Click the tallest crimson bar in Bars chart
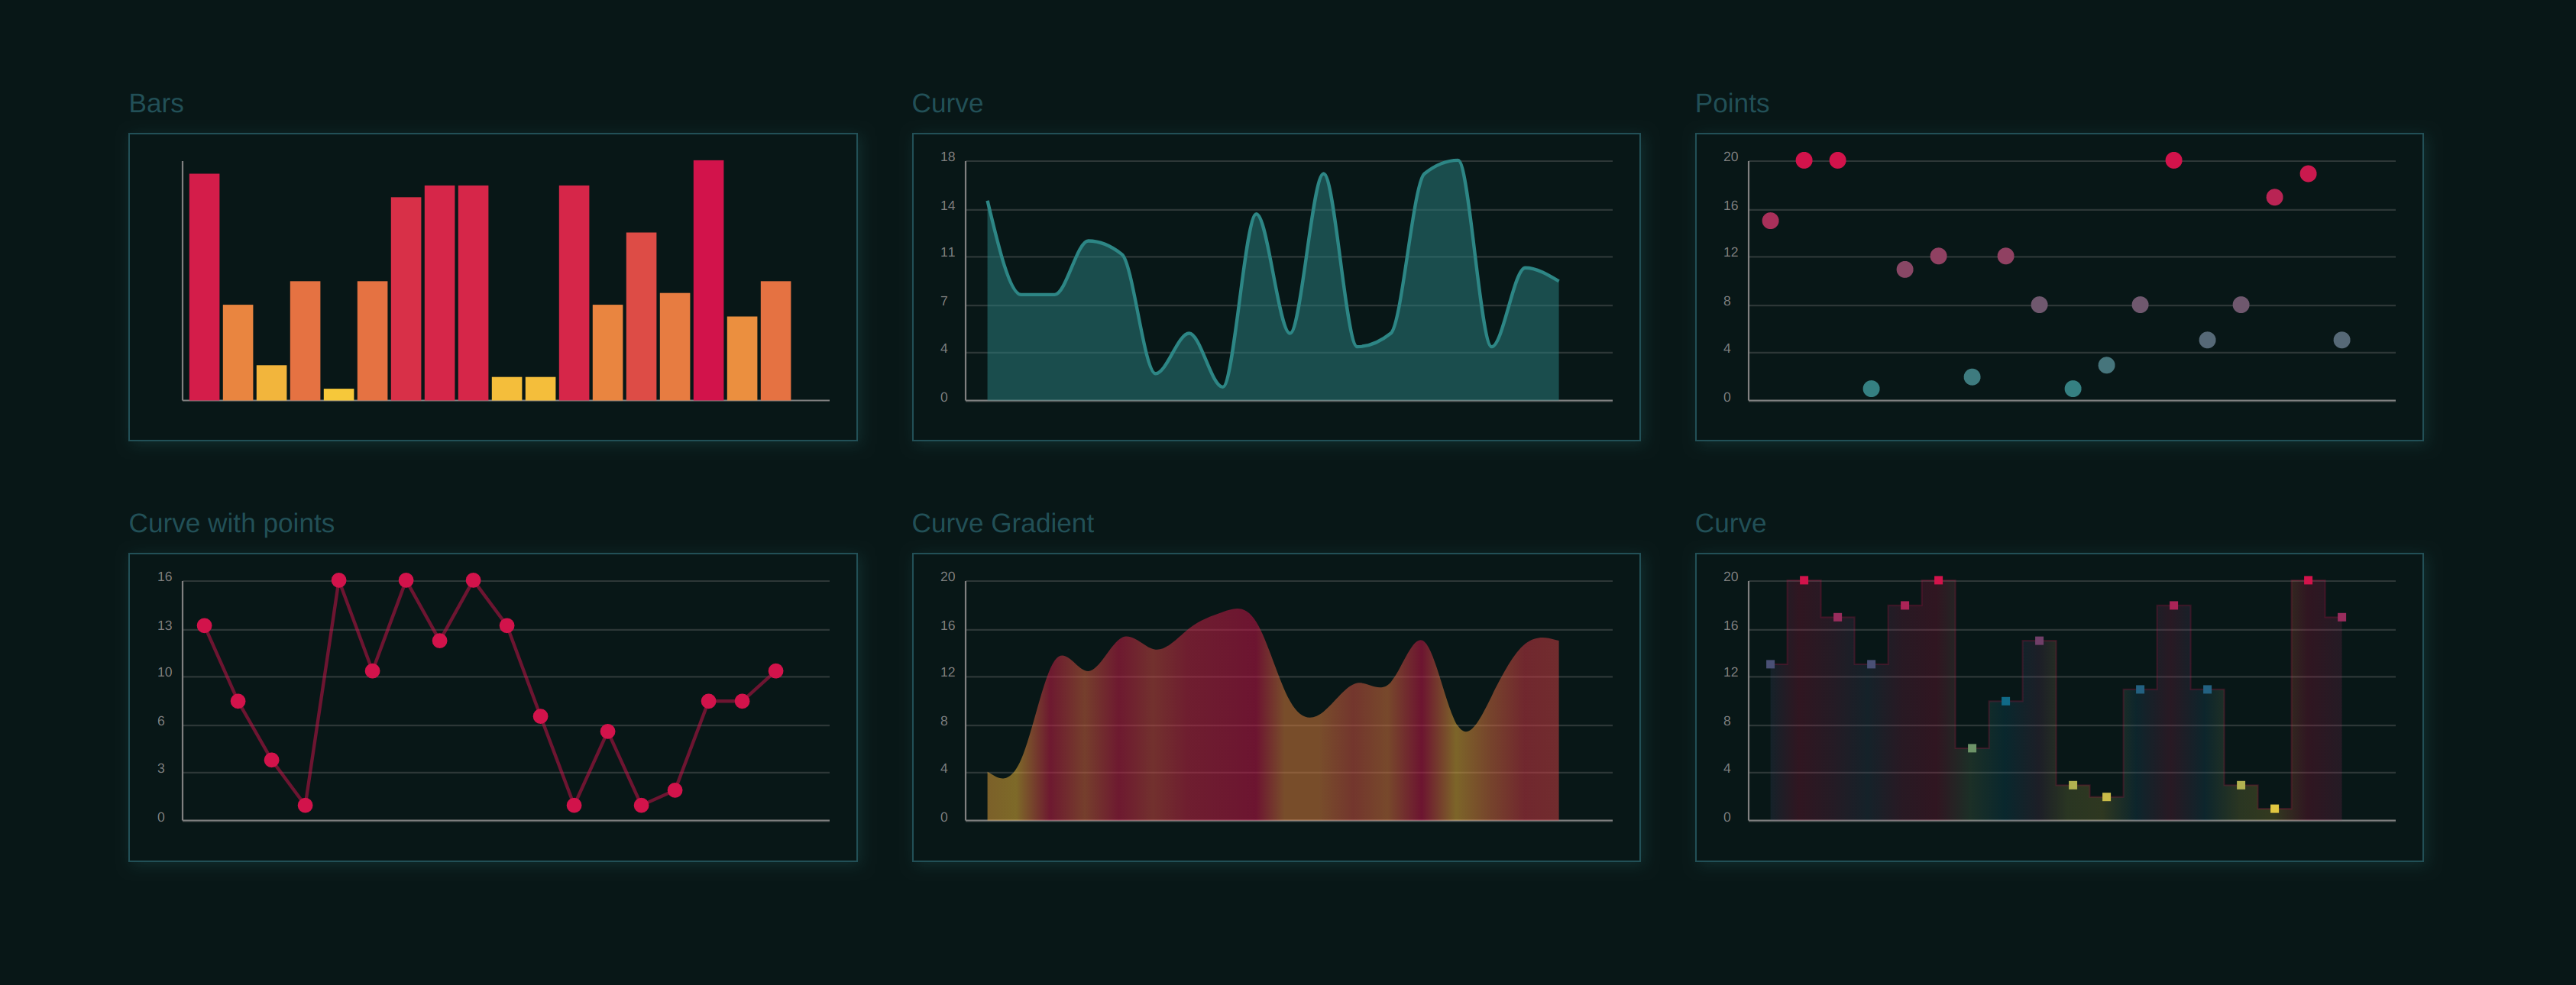 click(x=708, y=280)
